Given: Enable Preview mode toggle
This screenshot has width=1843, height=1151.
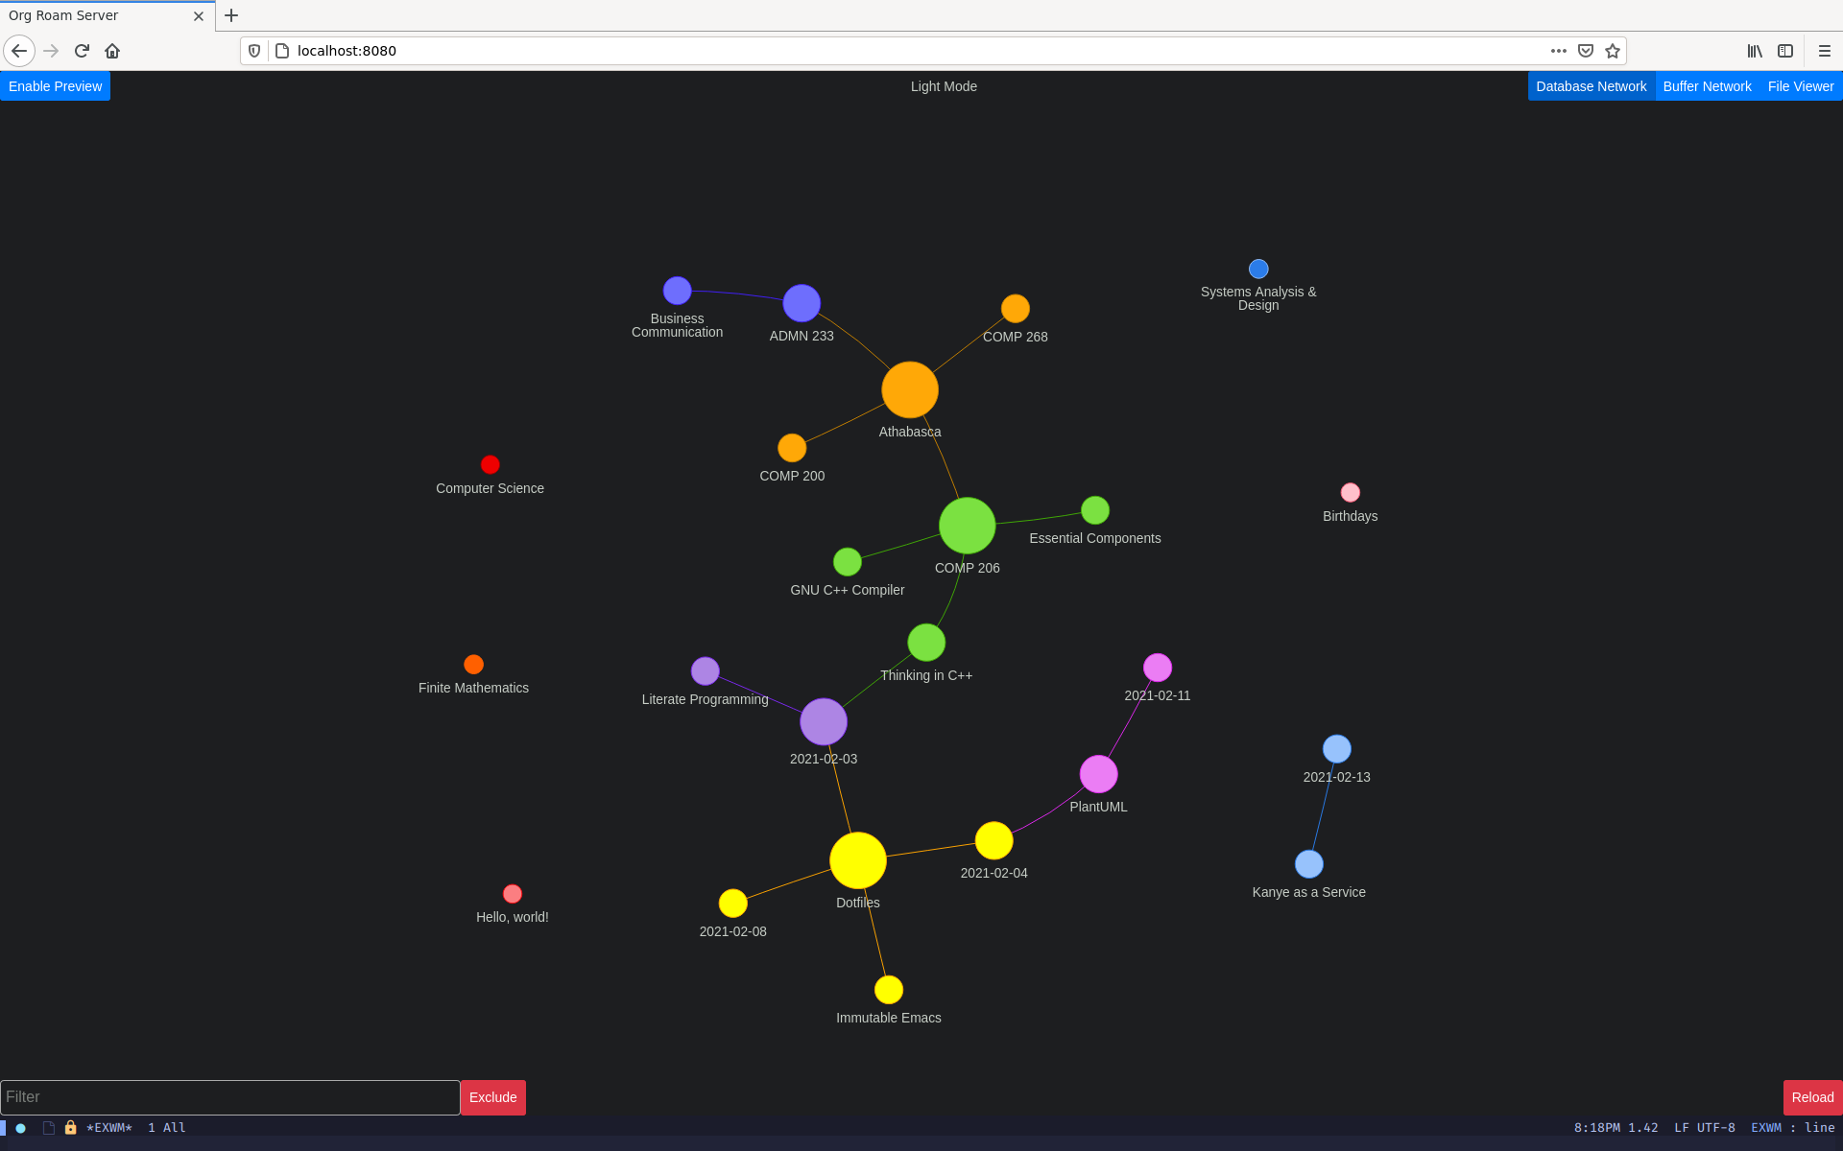Looking at the screenshot, I should click(55, 86).
